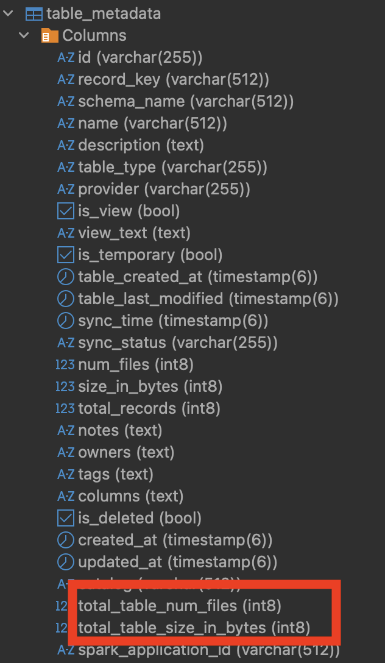Click the A-Z type icon beside id

66,57
